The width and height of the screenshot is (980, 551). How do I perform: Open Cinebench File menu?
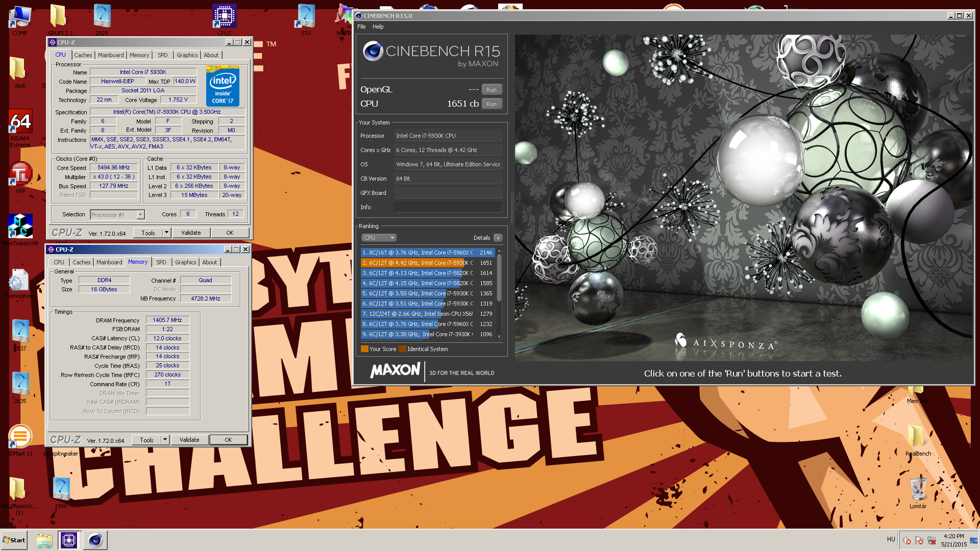click(x=361, y=27)
